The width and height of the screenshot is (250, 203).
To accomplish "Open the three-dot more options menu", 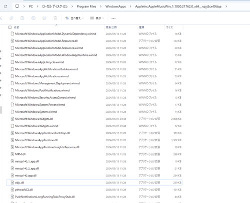I will (113, 18).
